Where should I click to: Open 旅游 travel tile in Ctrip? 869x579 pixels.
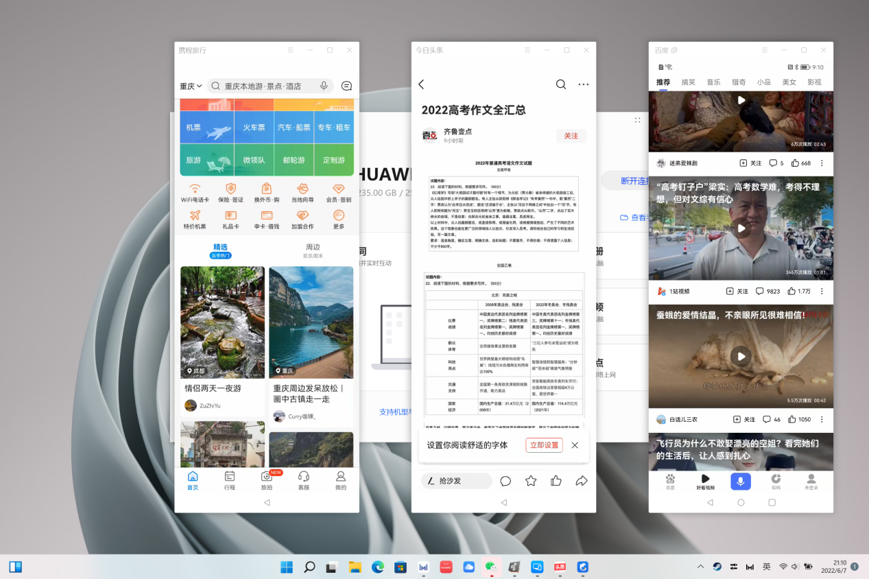[x=207, y=160]
